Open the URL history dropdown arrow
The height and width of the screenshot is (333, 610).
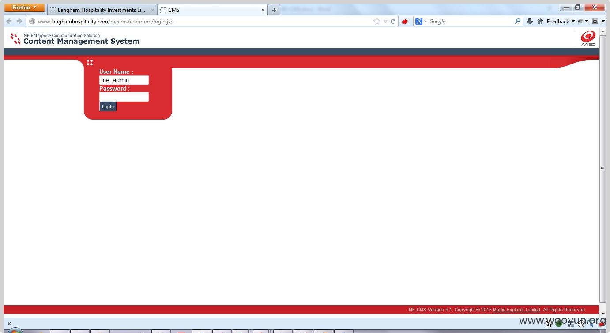point(385,21)
